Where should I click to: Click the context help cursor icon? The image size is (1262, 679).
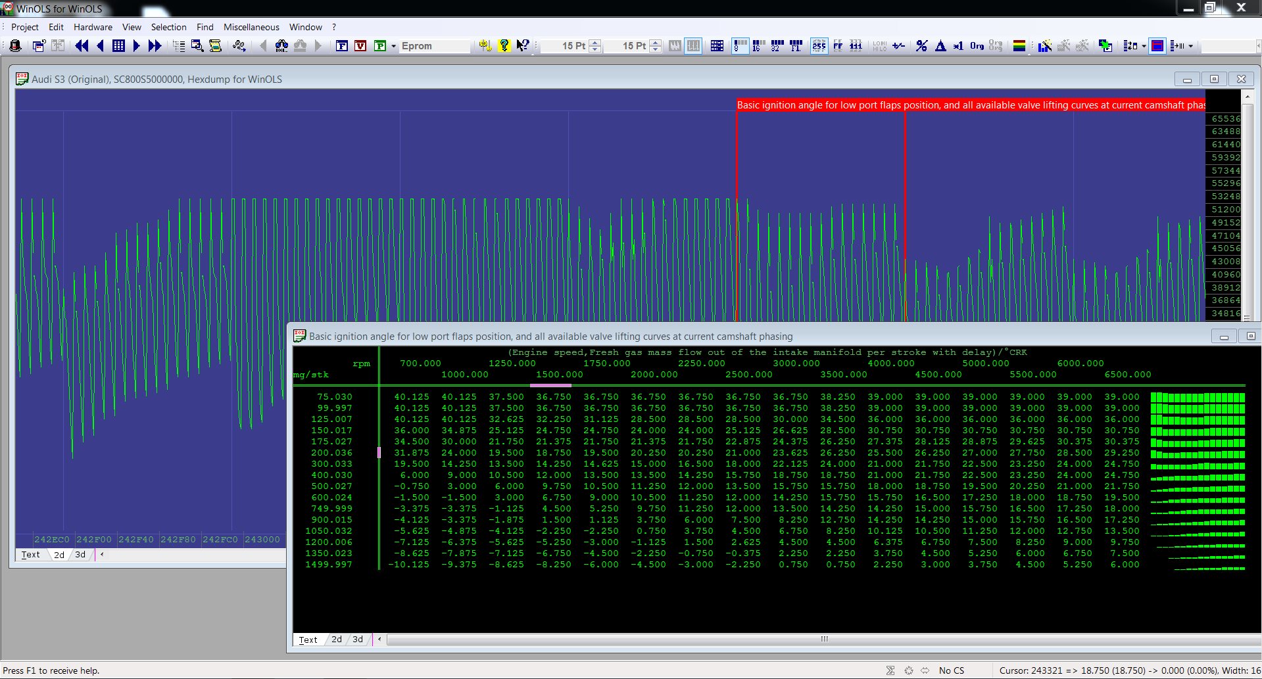pyautogui.click(x=522, y=45)
